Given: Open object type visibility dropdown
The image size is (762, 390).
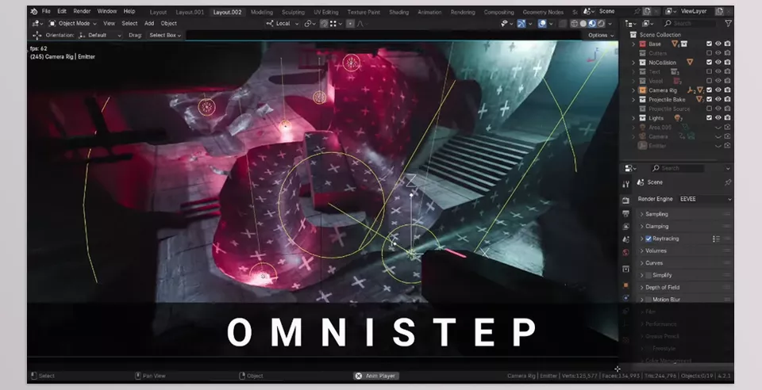Looking at the screenshot, I should click(506, 23).
